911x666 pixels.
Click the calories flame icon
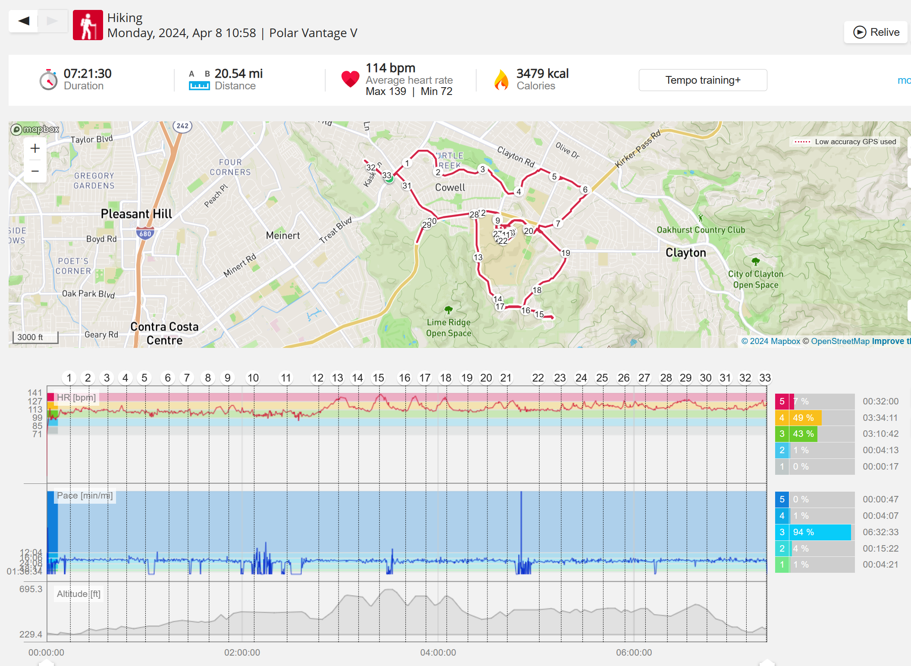pyautogui.click(x=501, y=80)
